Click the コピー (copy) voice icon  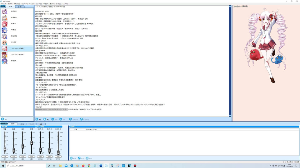point(2,119)
